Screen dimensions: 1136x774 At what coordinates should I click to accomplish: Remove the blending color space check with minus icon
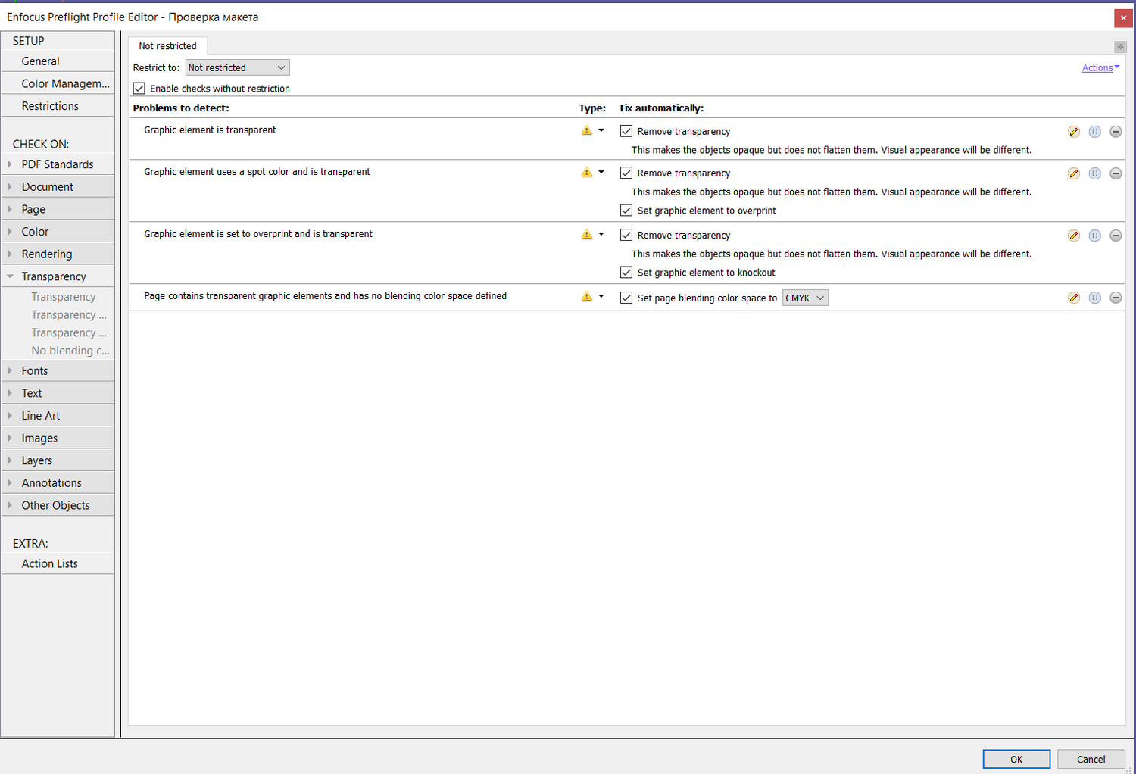1116,298
